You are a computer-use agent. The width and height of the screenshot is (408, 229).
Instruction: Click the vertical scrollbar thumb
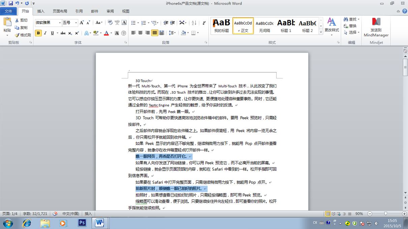pyautogui.click(x=405, y=68)
